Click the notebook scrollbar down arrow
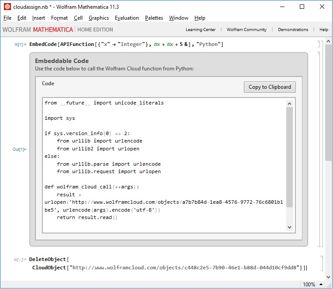Screen dimensions: 333x289 click(328, 277)
